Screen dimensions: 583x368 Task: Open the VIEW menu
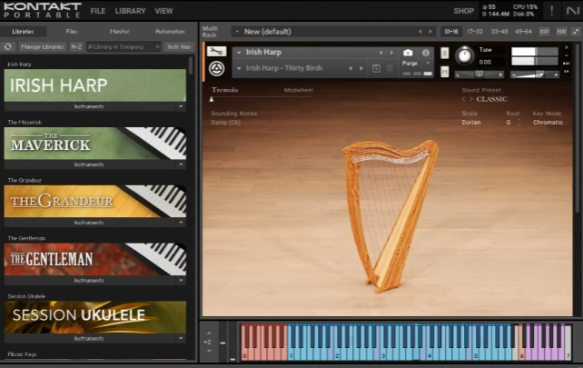click(163, 11)
